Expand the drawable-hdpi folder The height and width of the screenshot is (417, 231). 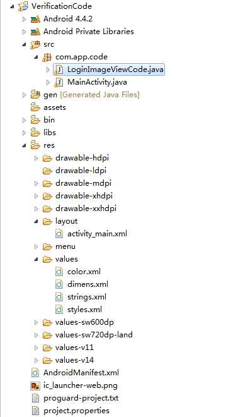(37, 158)
